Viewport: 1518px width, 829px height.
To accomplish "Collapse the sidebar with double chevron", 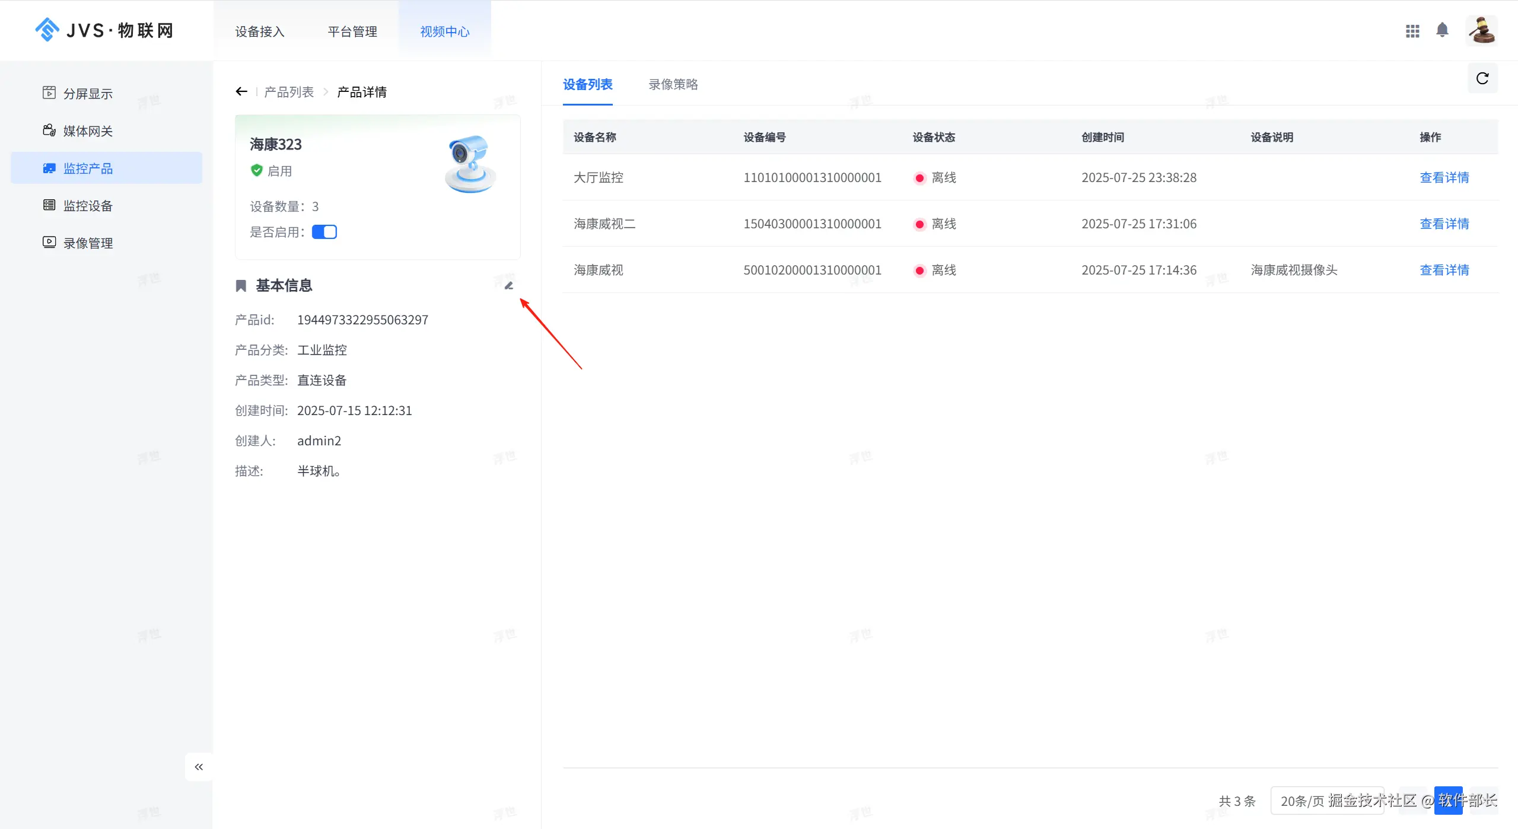I will click(199, 767).
